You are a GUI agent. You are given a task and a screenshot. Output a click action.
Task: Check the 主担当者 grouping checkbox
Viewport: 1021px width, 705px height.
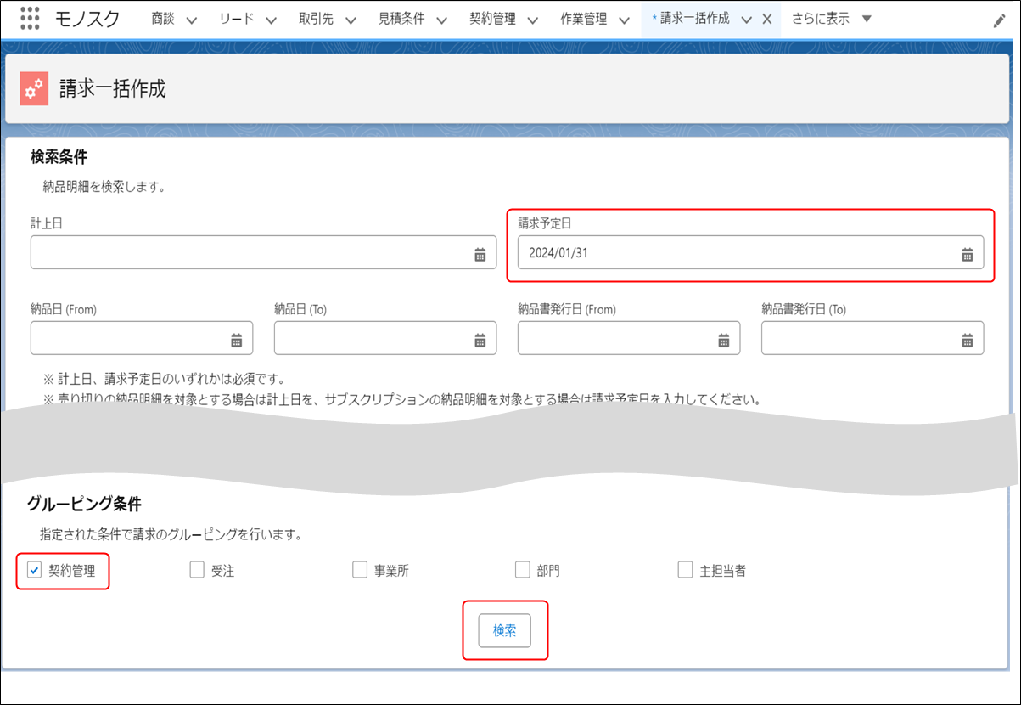coord(685,570)
